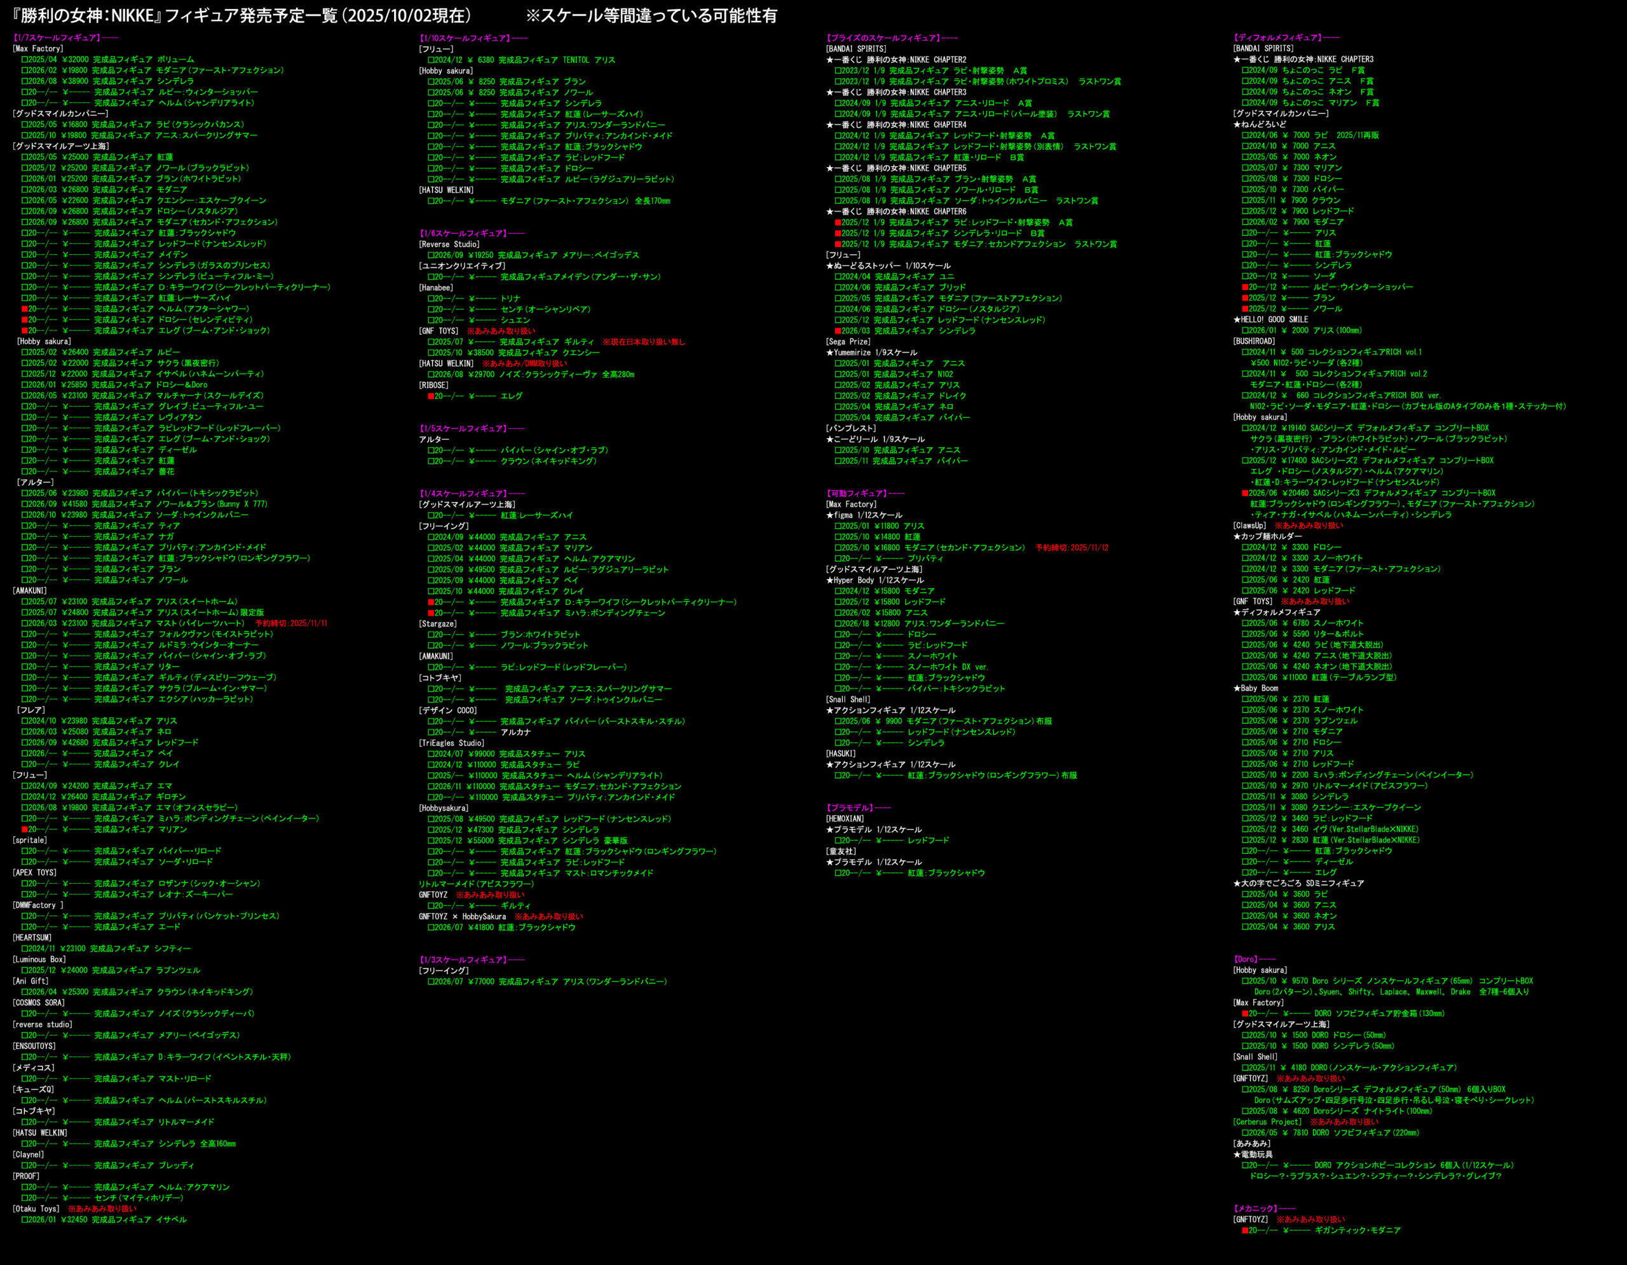Click the red ※あみあみ/DMM取り扱い text
Viewport: 1627px width, 1265px height.
(524, 363)
